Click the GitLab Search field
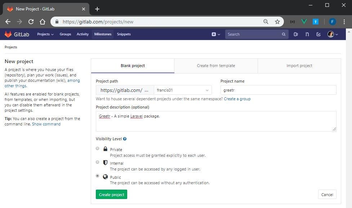 point(257,34)
